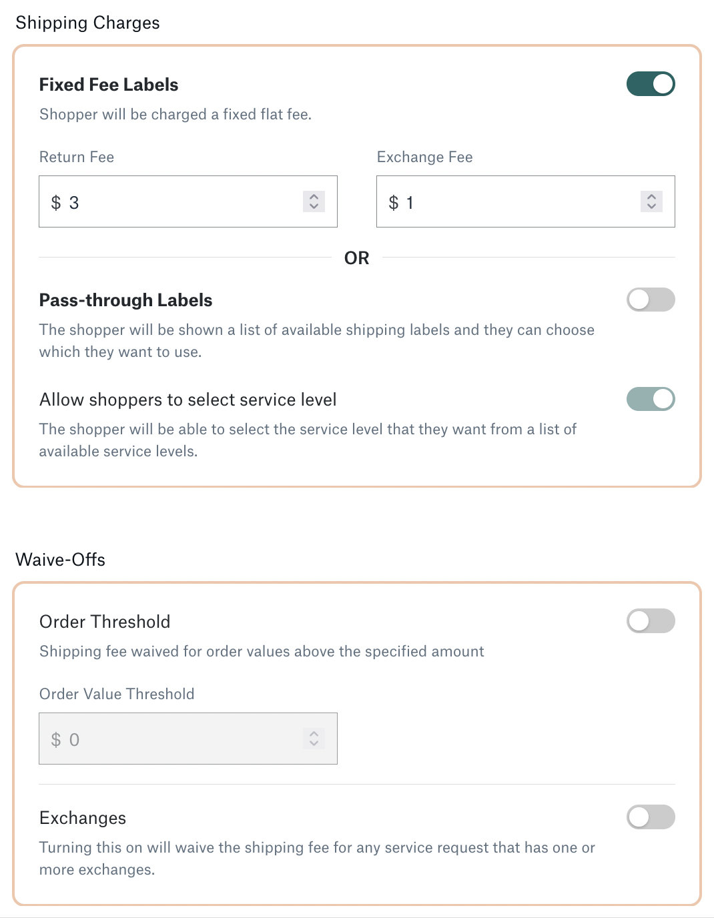
Task: Click the Order Value Threshold field
Action: 188,739
